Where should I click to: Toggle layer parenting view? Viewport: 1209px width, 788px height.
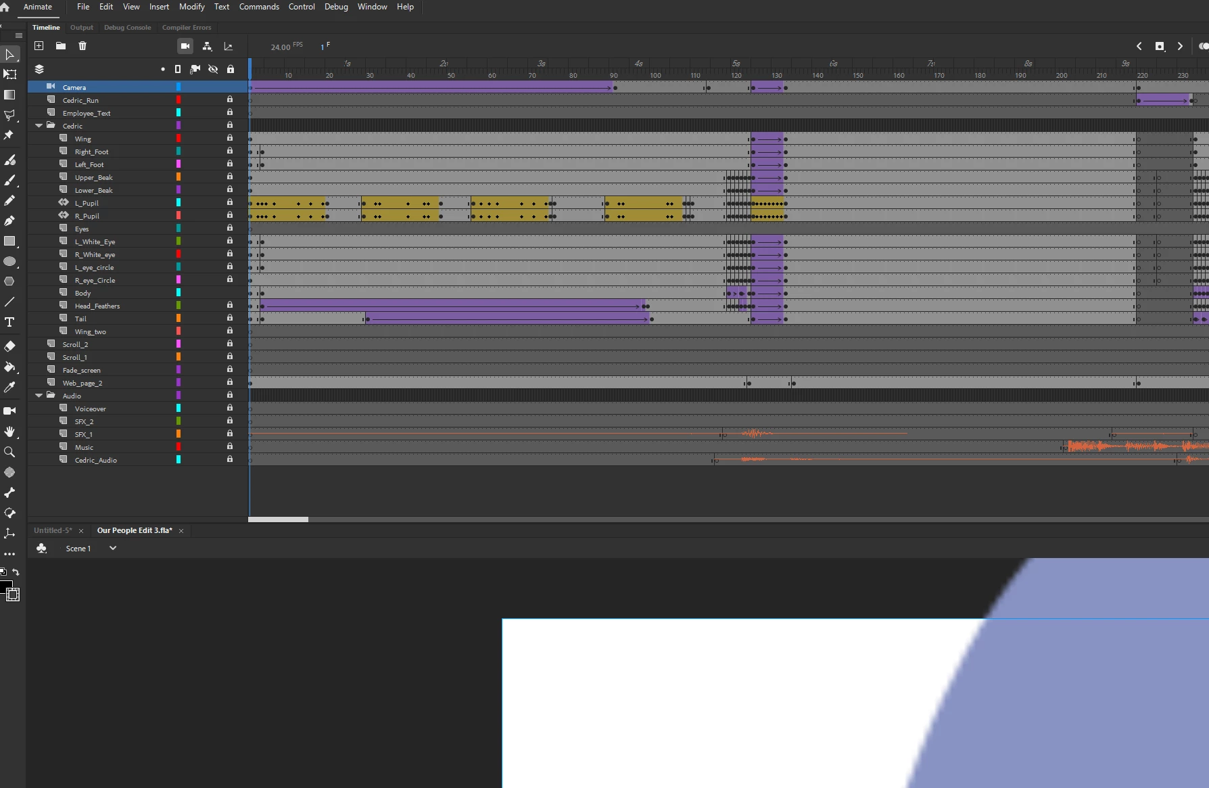coord(207,46)
